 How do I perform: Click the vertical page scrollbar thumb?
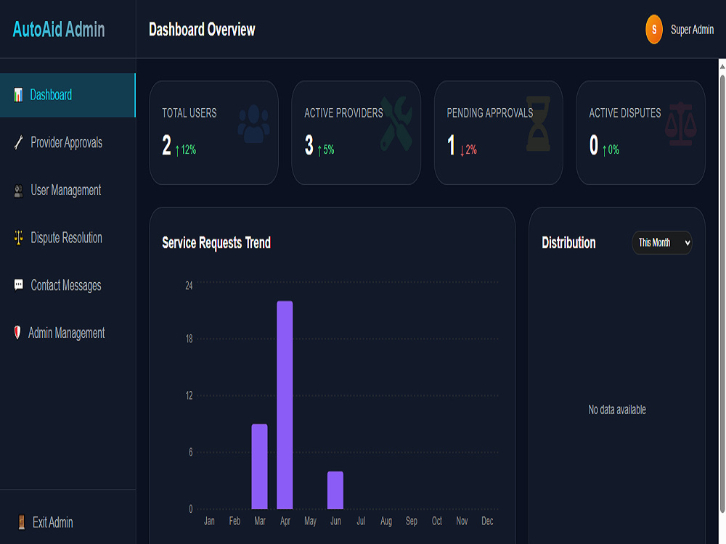[x=722, y=294]
